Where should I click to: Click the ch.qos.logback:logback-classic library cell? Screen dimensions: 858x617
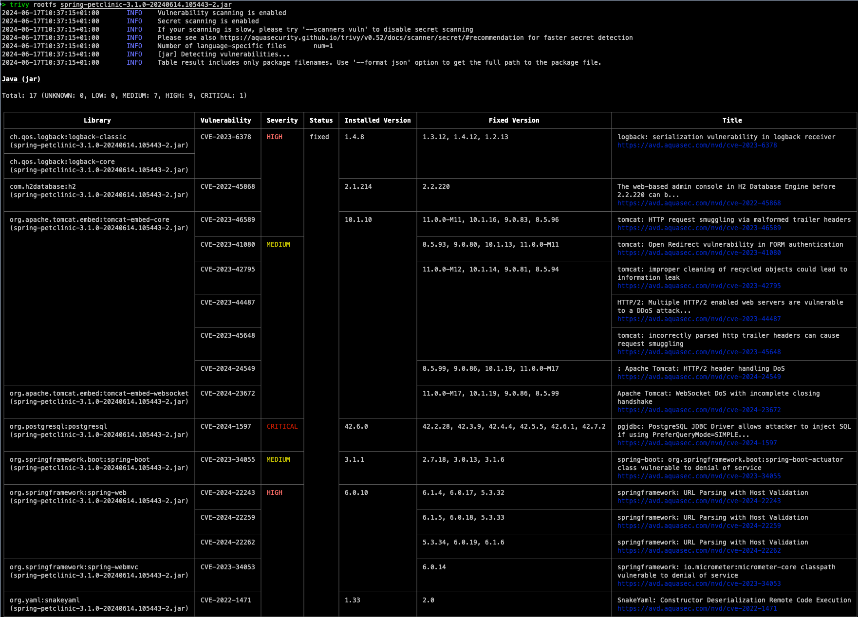99,142
